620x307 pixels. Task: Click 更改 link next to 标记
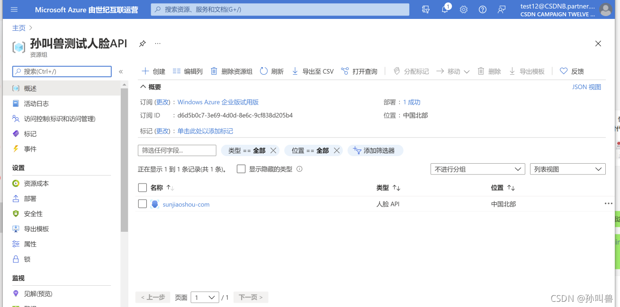162,131
